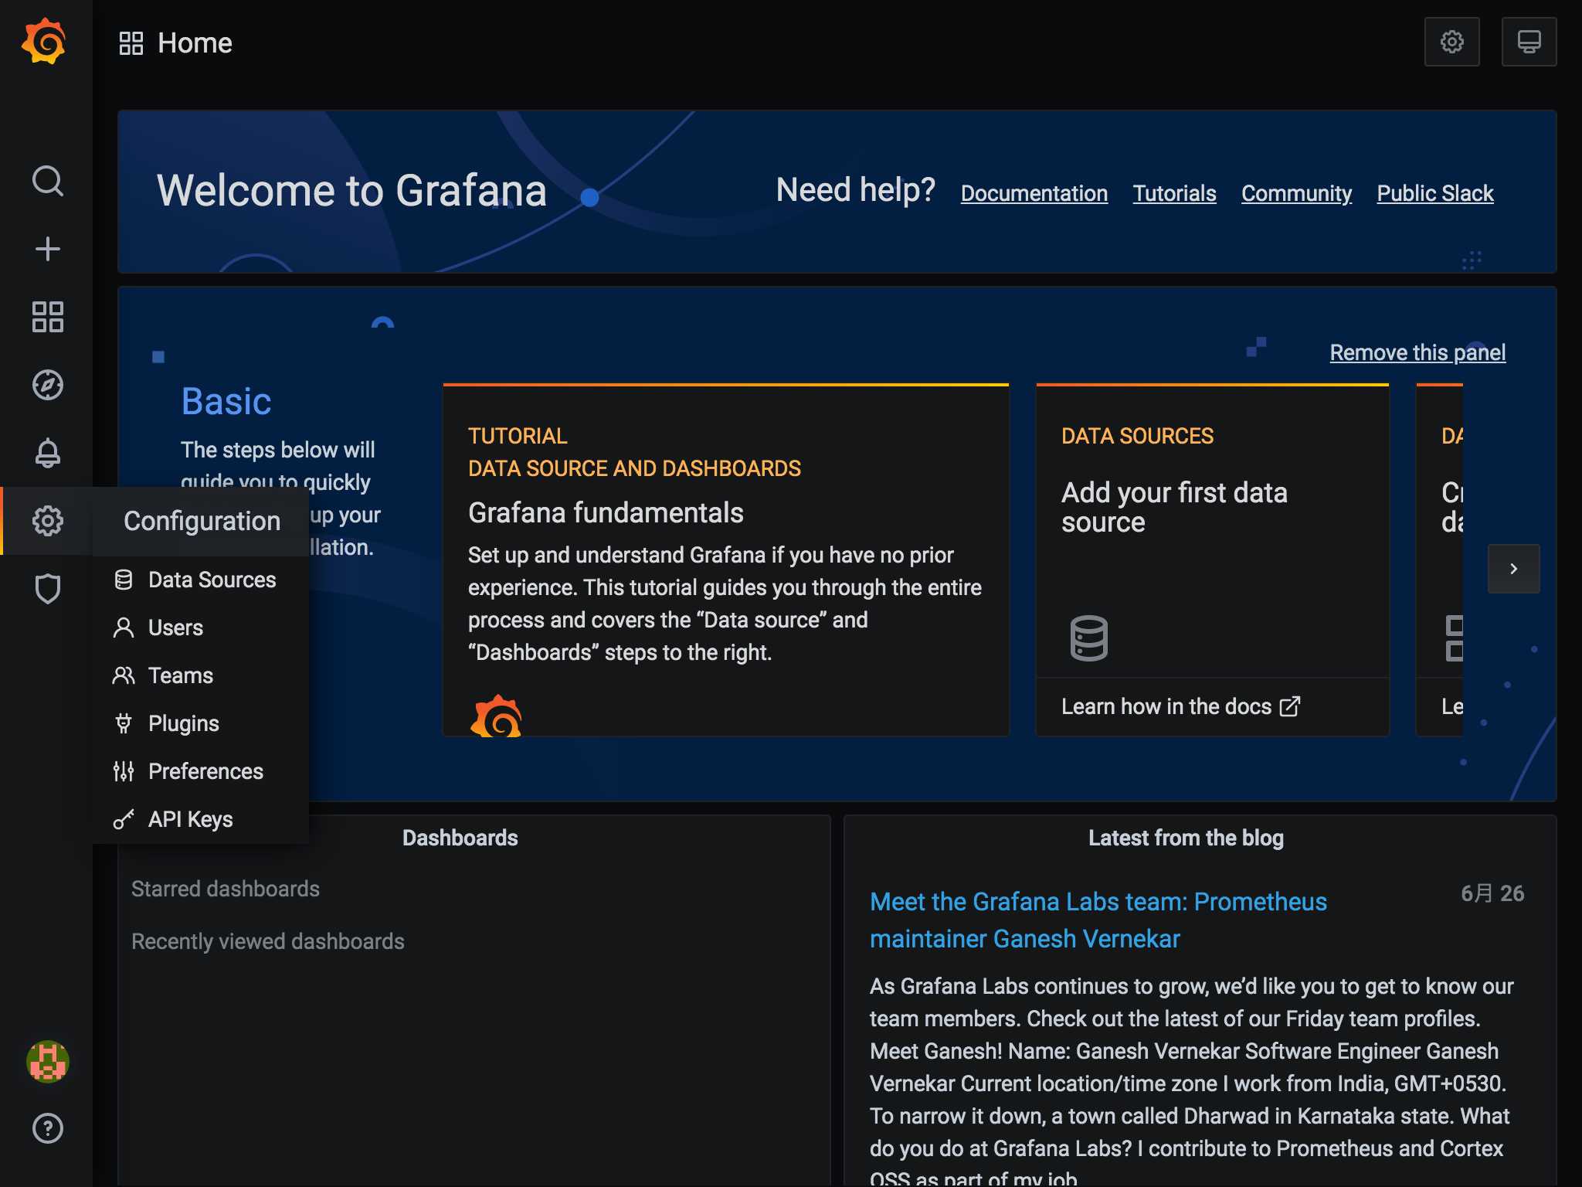Click the user avatar in sidebar
The height and width of the screenshot is (1187, 1582).
pos(47,1061)
